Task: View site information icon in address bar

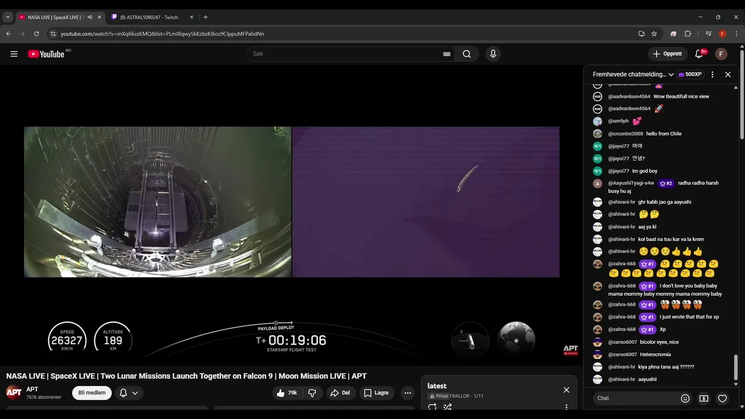Action: (53, 34)
